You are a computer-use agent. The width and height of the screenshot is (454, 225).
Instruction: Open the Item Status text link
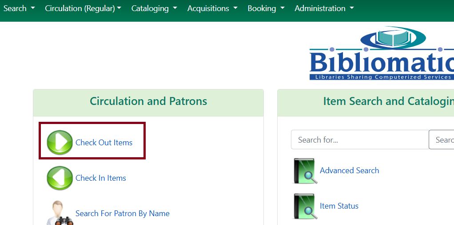pos(339,206)
